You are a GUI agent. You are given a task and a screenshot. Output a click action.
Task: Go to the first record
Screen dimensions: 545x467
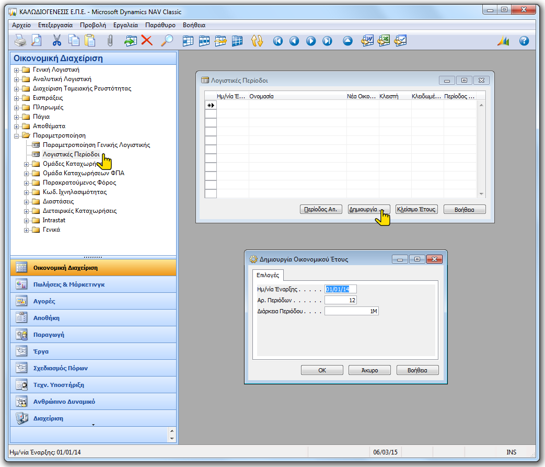(277, 41)
